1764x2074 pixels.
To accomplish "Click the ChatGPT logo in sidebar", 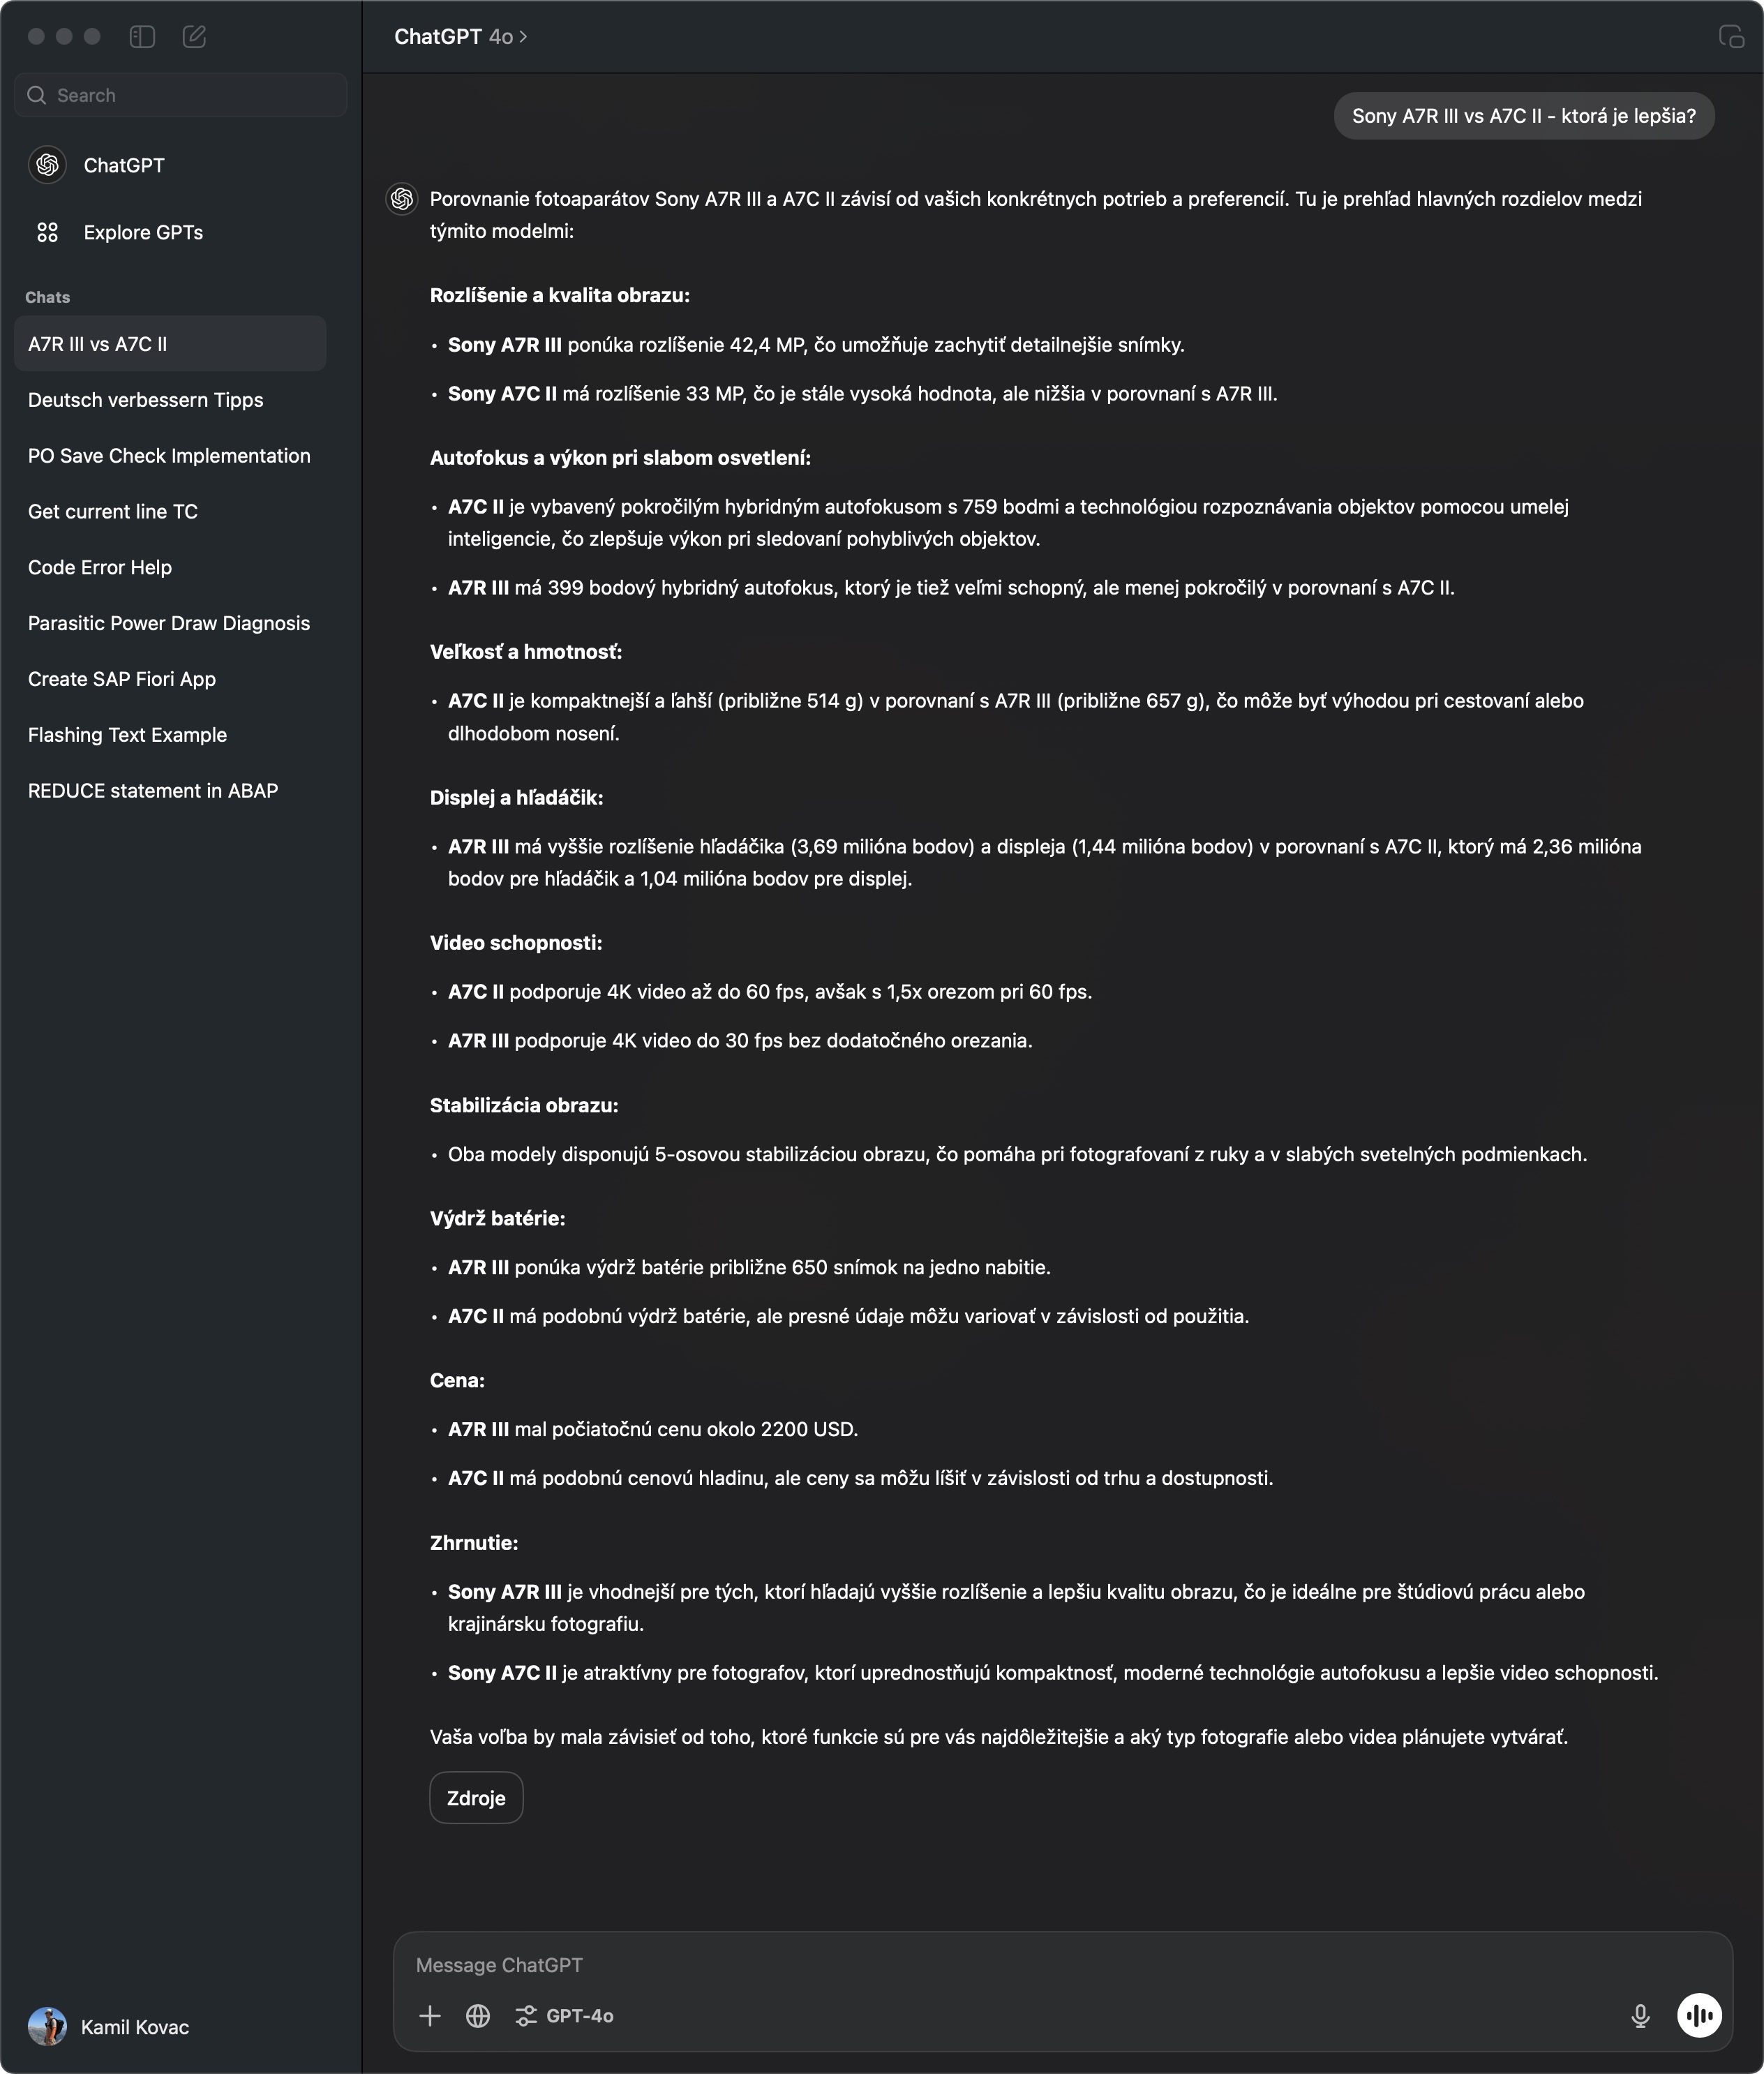I will (47, 165).
